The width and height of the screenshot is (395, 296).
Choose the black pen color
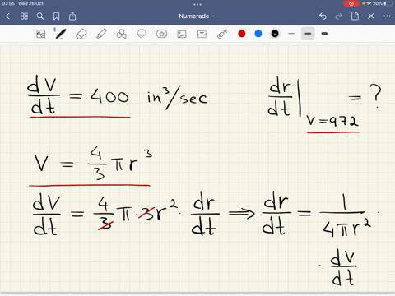pyautogui.click(x=275, y=34)
